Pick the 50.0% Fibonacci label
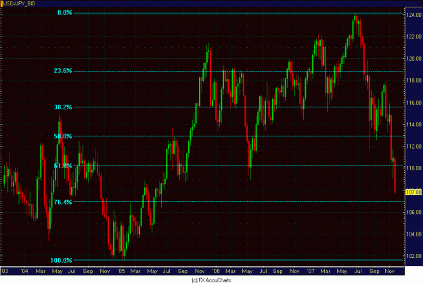The height and width of the screenshot is (283, 423). click(63, 136)
